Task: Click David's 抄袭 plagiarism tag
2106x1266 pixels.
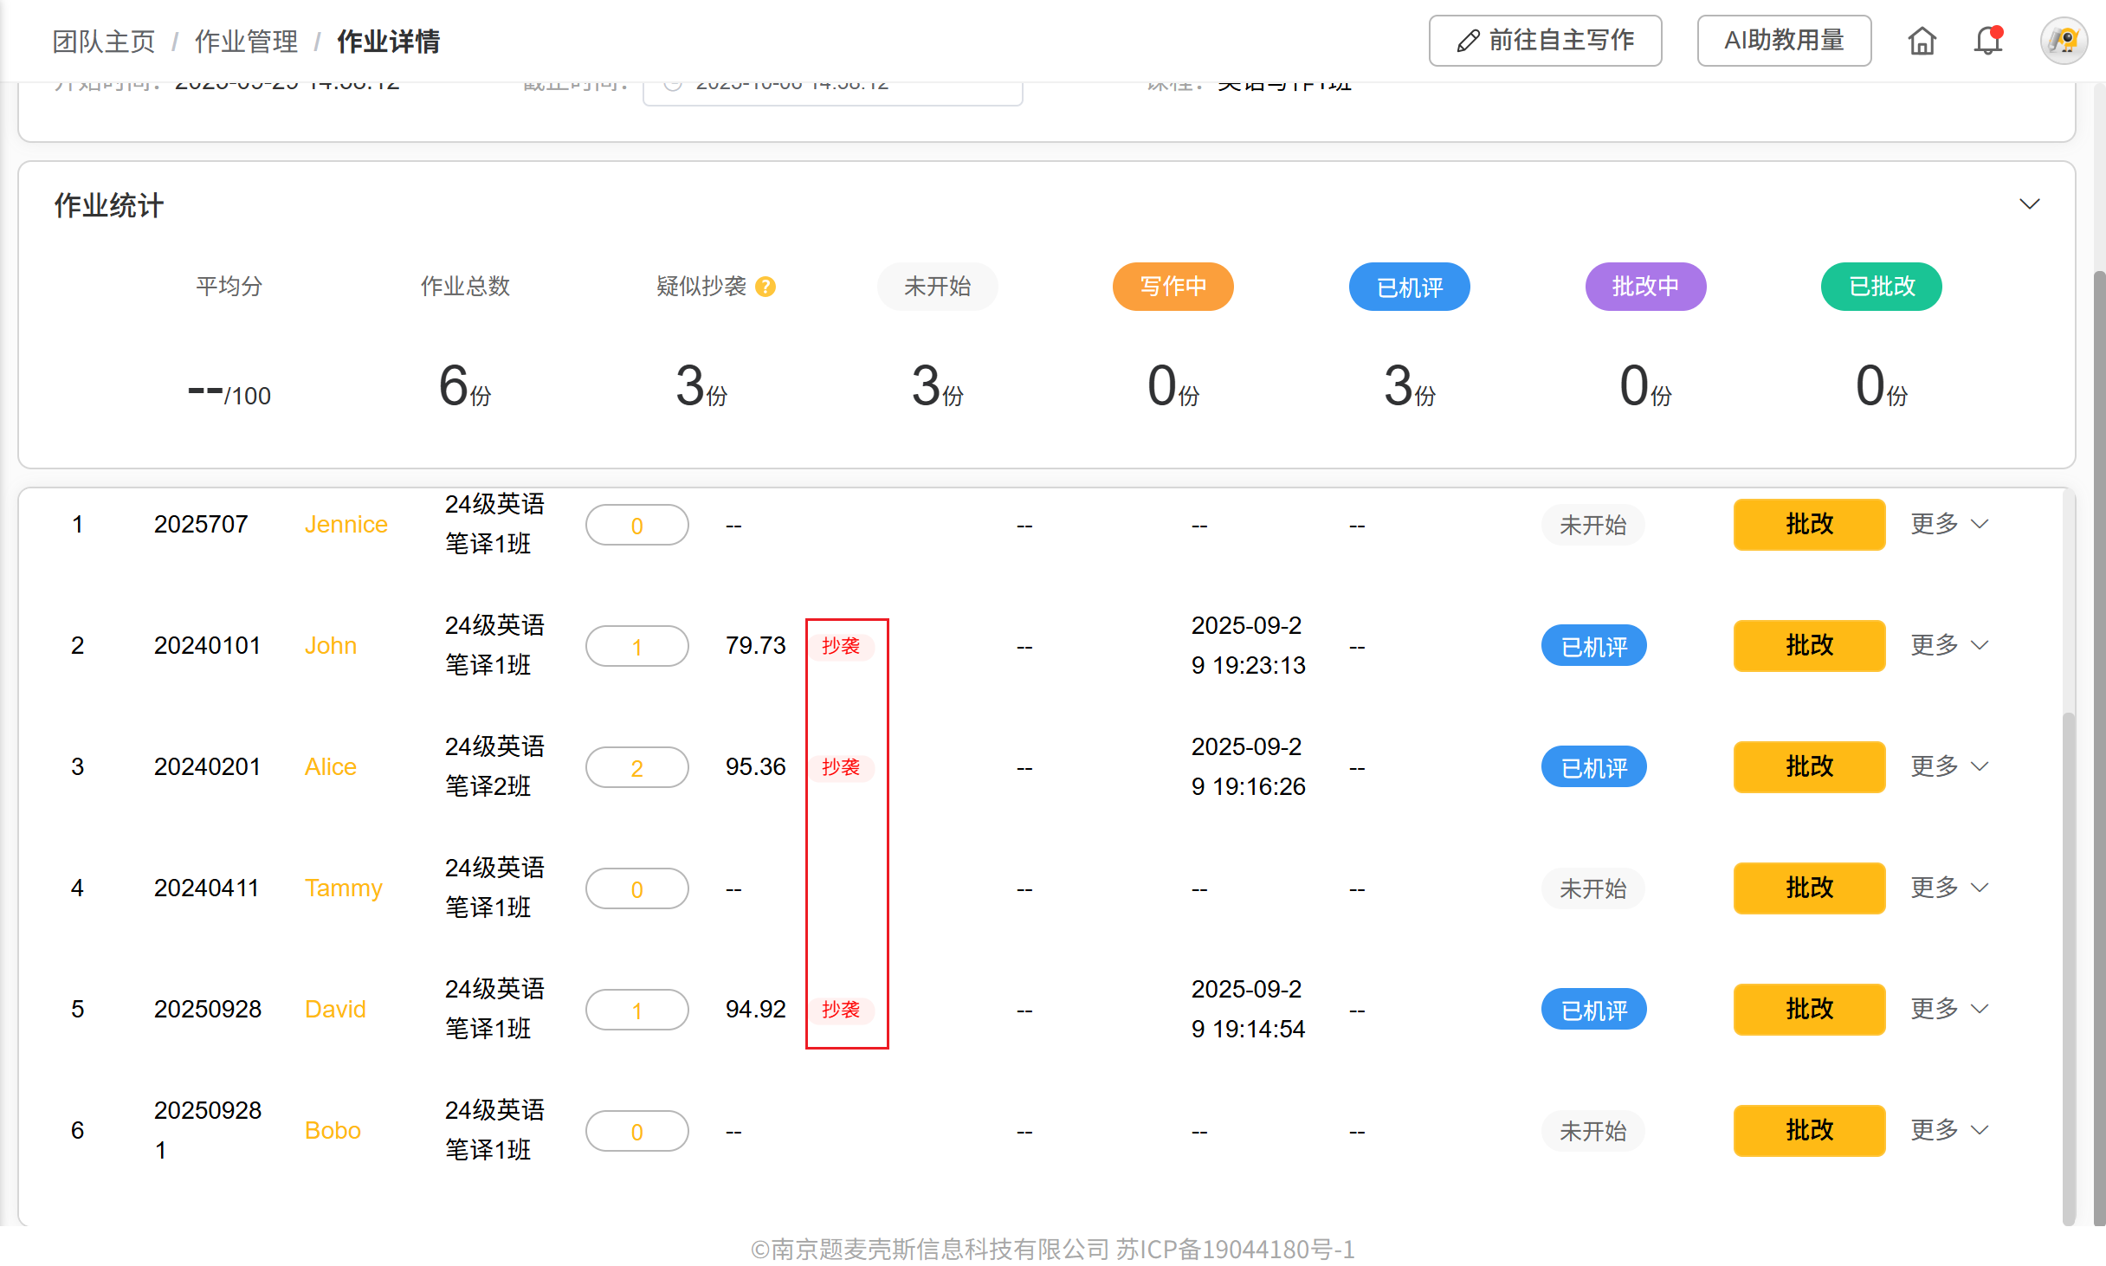Action: click(x=841, y=1010)
